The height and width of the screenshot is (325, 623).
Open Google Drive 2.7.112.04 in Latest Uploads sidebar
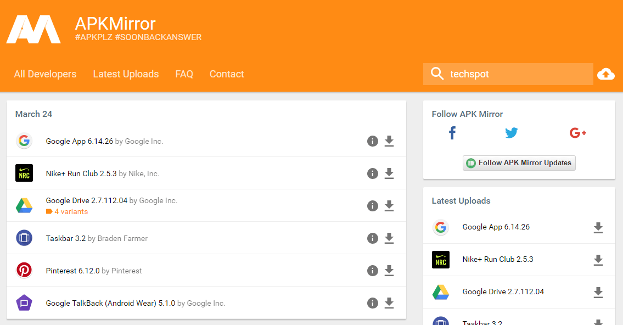503,292
